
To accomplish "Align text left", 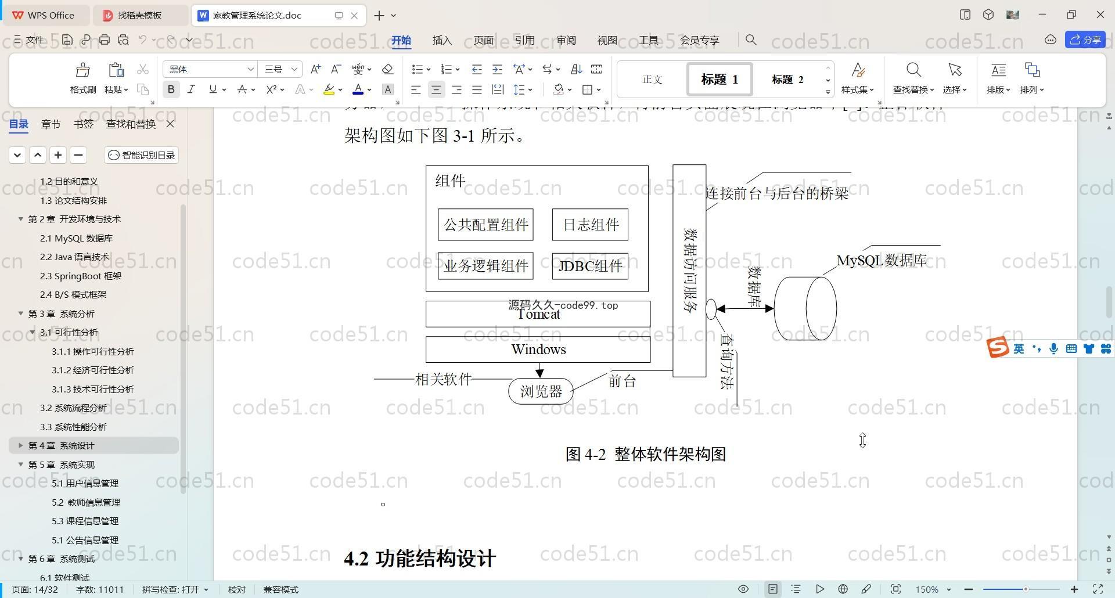I will point(416,89).
